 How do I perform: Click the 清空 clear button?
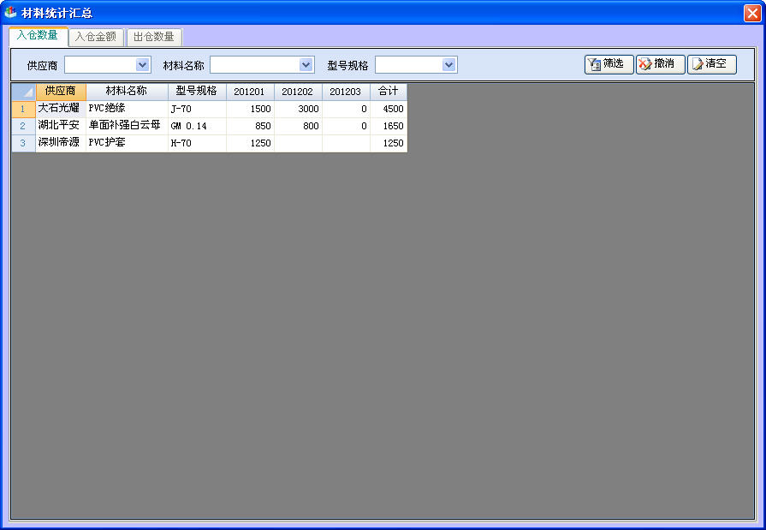click(x=711, y=64)
